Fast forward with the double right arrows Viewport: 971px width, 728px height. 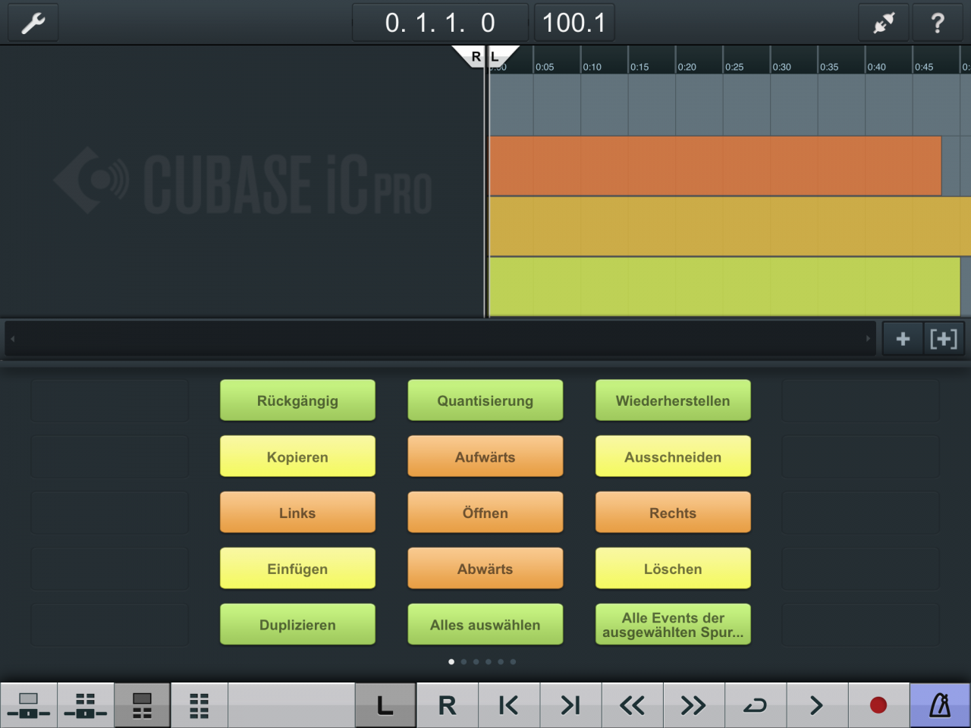click(694, 705)
